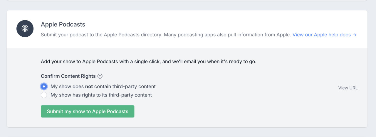Select 'My show has rights to its third-party content'
376x137 pixels.
(x=44, y=95)
